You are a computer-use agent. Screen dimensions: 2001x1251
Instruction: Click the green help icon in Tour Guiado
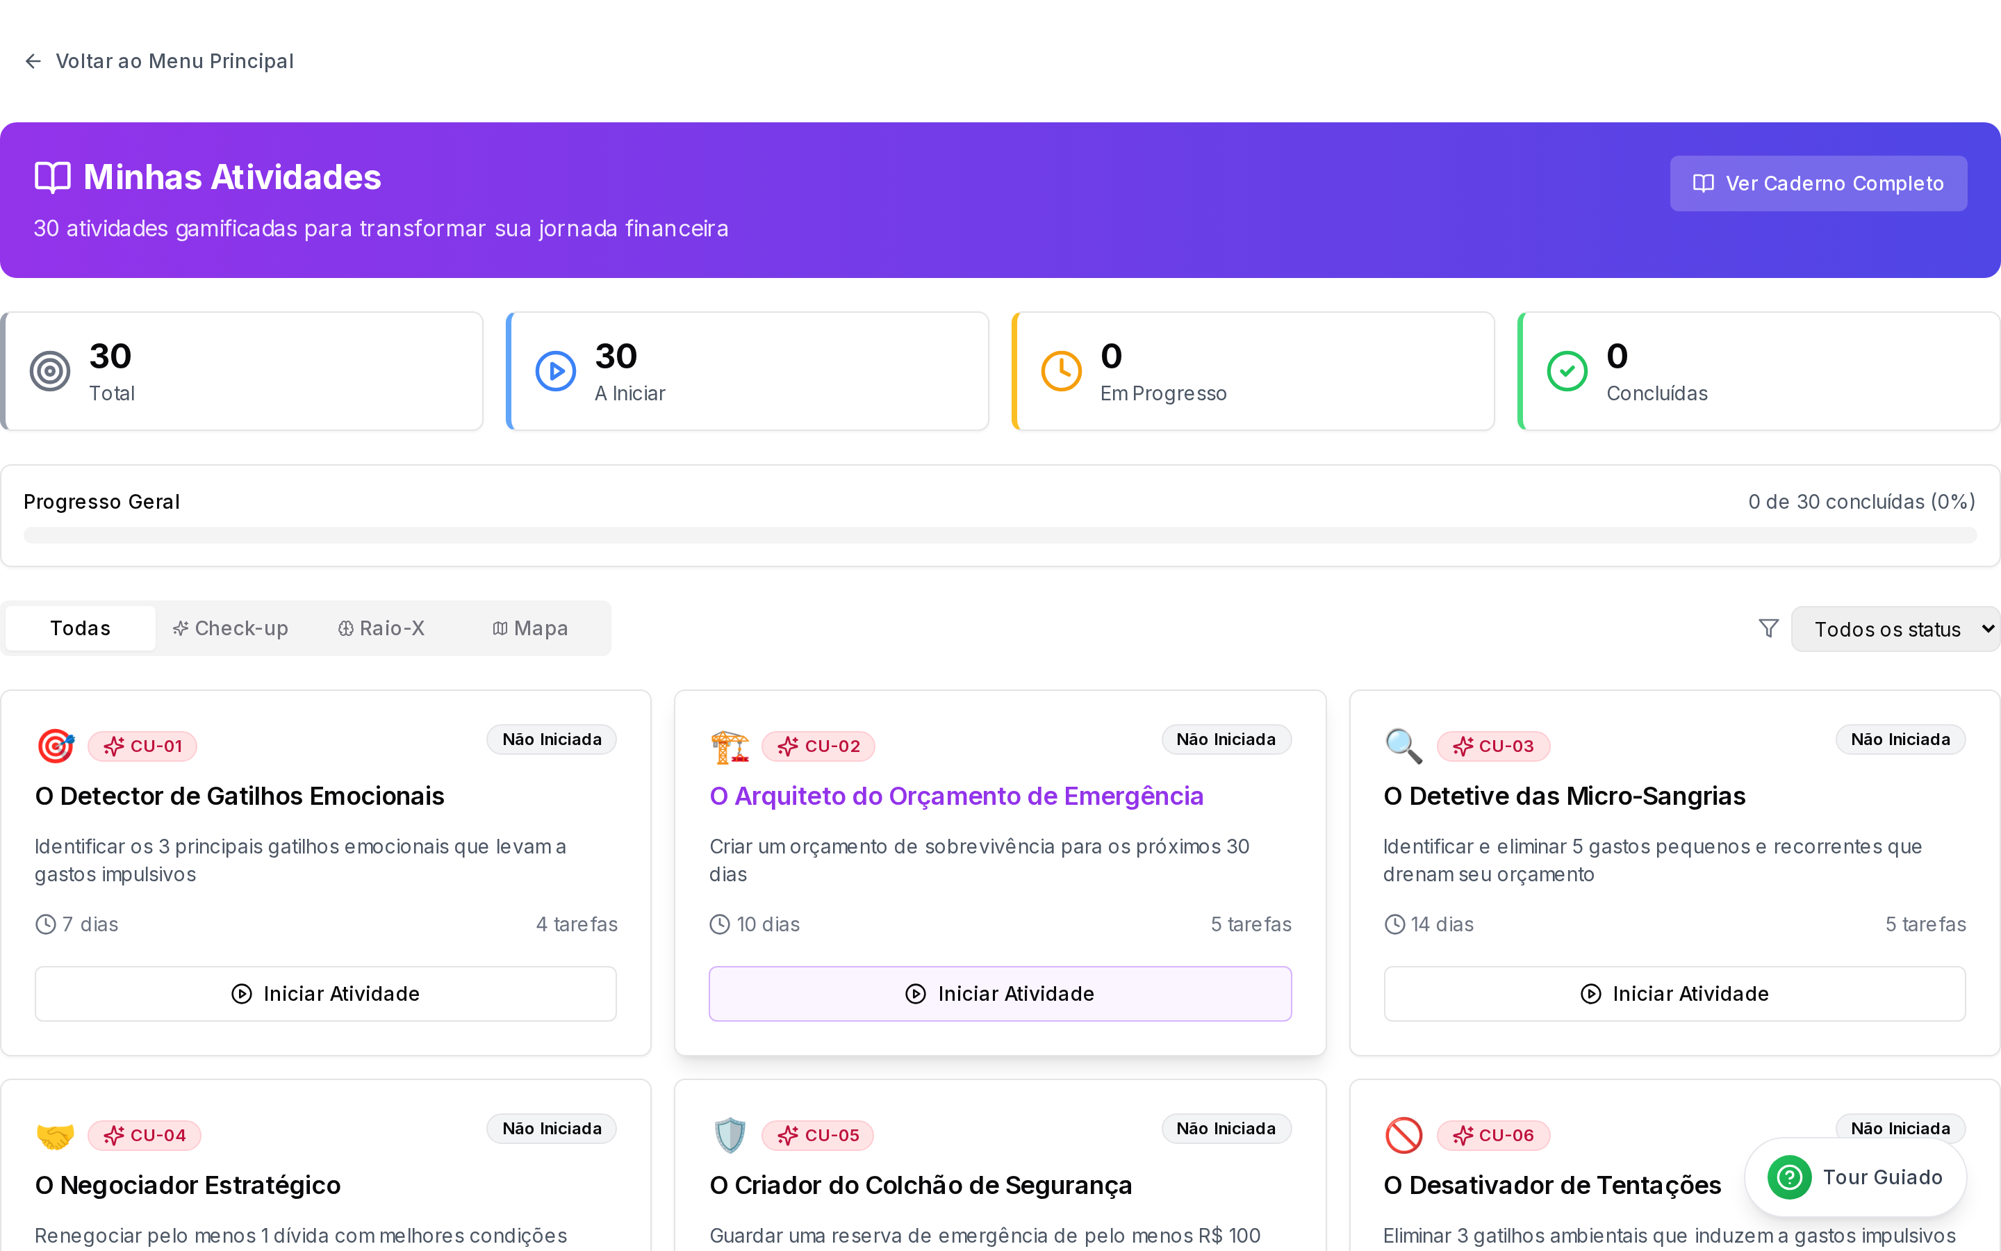pyautogui.click(x=1789, y=1177)
